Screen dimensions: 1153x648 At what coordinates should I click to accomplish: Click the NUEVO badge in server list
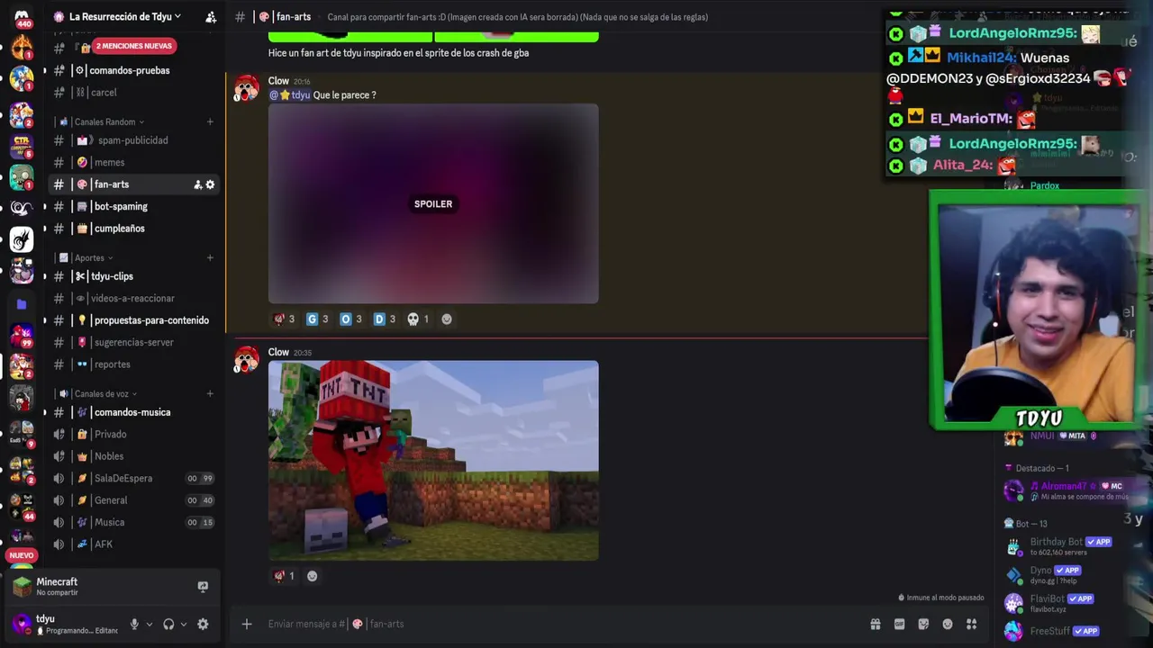(22, 555)
